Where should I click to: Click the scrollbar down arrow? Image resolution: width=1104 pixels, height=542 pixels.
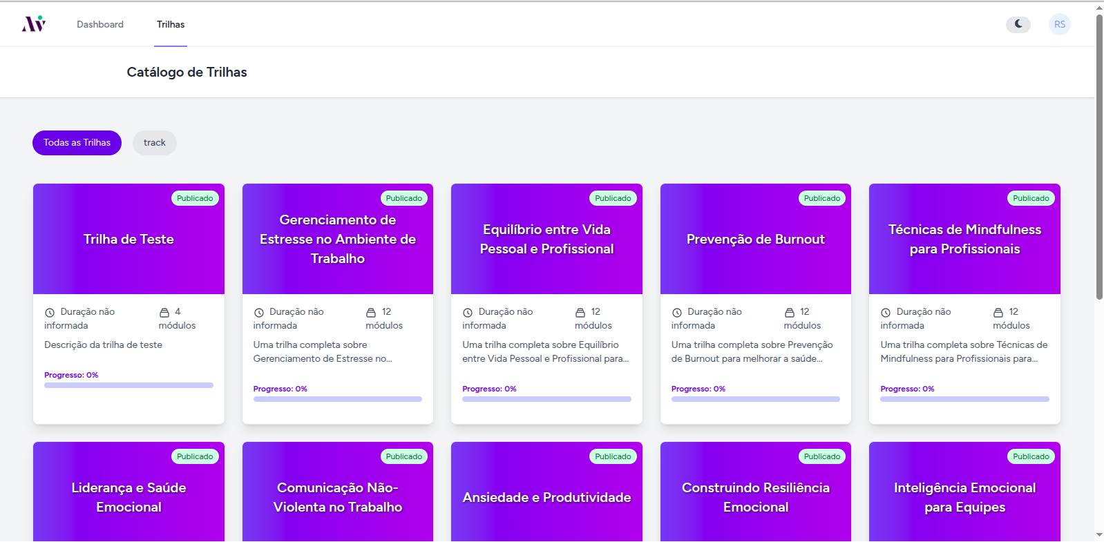(x=1099, y=535)
